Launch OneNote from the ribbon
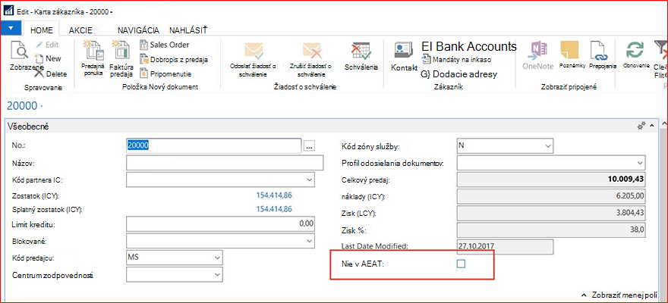The height and width of the screenshot is (303, 668). coord(538,52)
